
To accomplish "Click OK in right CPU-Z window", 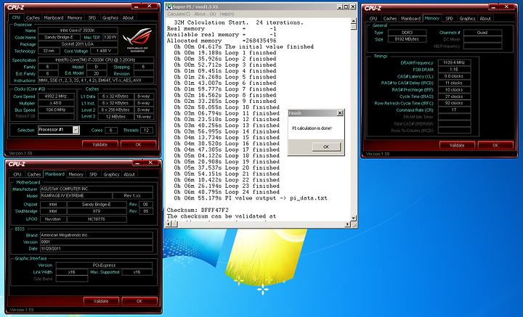I will (495, 145).
